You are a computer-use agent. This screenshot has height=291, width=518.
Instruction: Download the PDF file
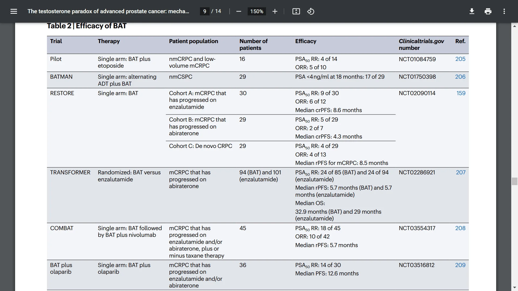click(472, 11)
